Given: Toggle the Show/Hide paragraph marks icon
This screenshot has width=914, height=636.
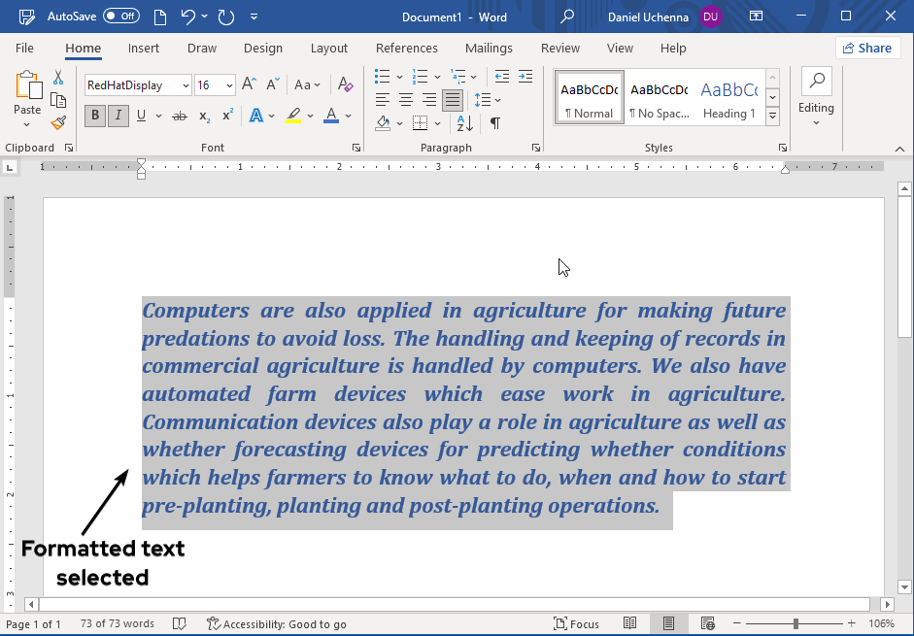Looking at the screenshot, I should coord(496,123).
